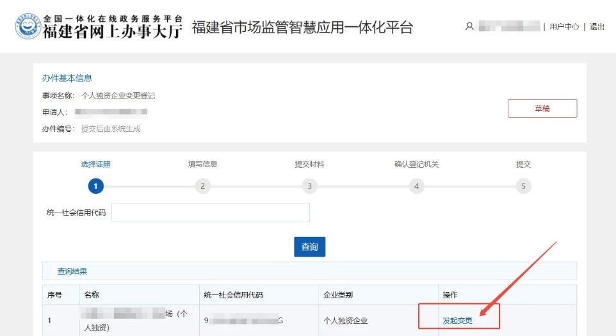Open the 提交材料 step label
This screenshot has height=336, width=616.
[309, 164]
